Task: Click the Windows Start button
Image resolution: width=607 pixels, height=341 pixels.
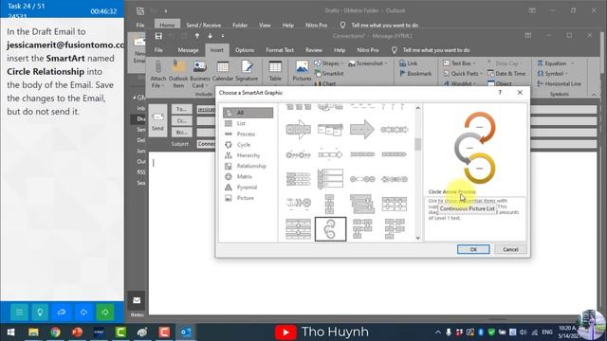Action: 10,332
